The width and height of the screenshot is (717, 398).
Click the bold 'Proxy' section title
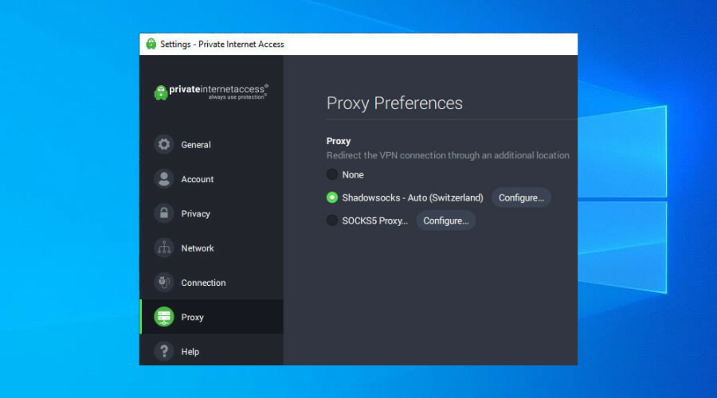[x=339, y=141]
